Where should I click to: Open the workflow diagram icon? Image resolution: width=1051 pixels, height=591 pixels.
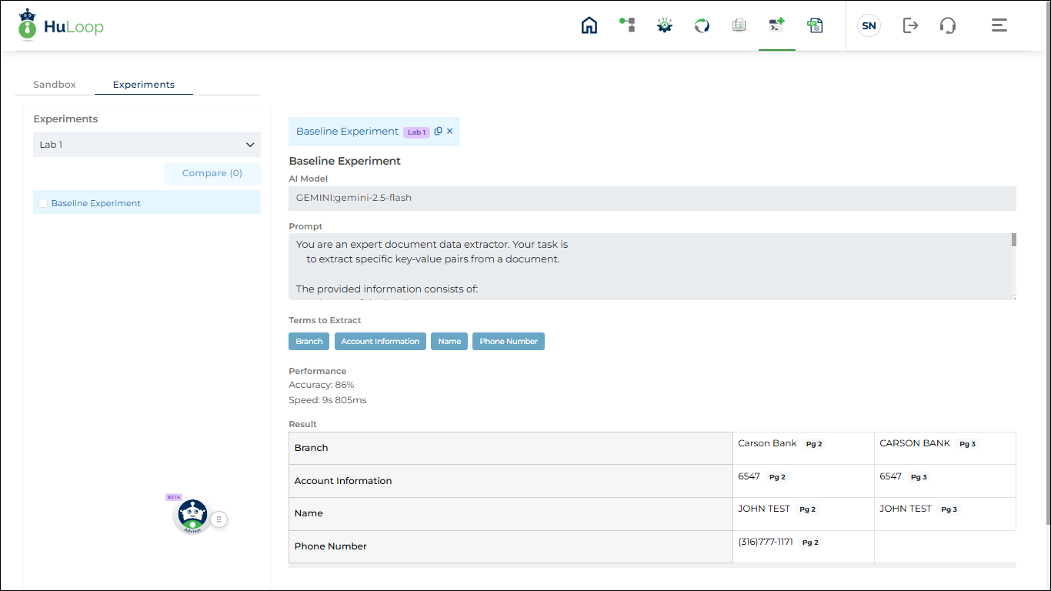(627, 25)
